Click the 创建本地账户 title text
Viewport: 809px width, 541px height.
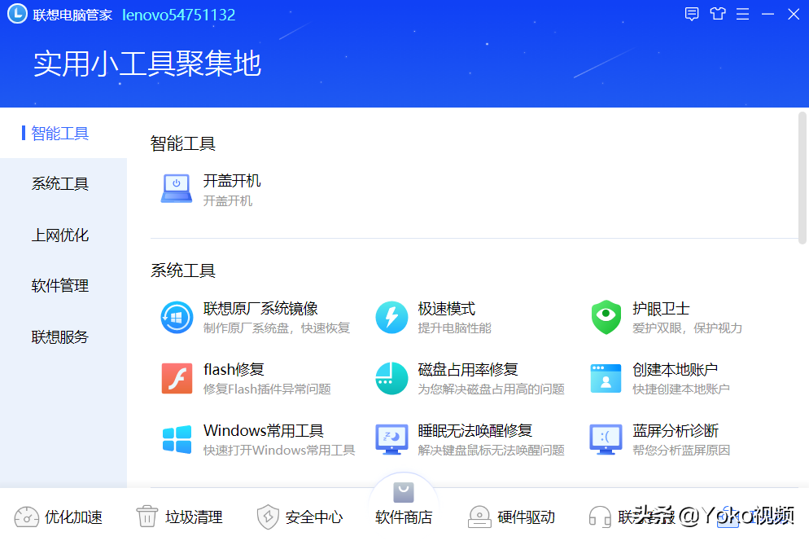[675, 369]
